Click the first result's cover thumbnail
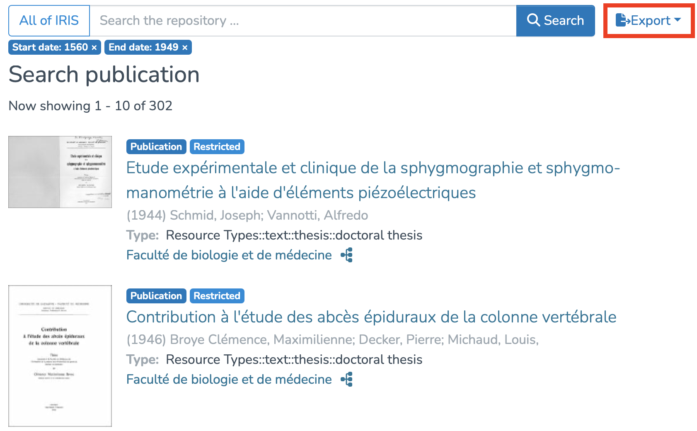Screen dimensions: 697x431 [60, 172]
